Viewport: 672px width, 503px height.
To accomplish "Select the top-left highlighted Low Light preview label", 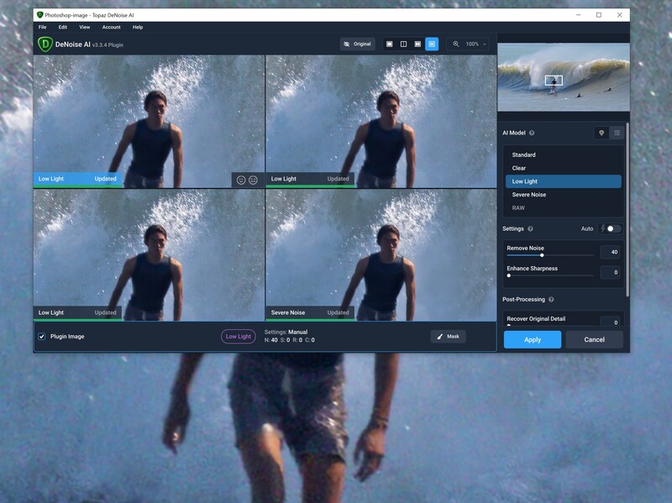I will click(77, 179).
